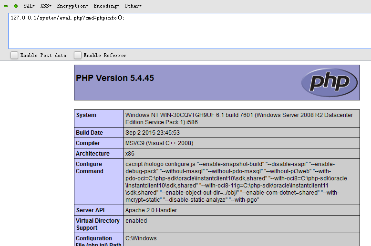Click the Architecture label
This screenshot has height=246, width=371.
[x=93, y=154]
